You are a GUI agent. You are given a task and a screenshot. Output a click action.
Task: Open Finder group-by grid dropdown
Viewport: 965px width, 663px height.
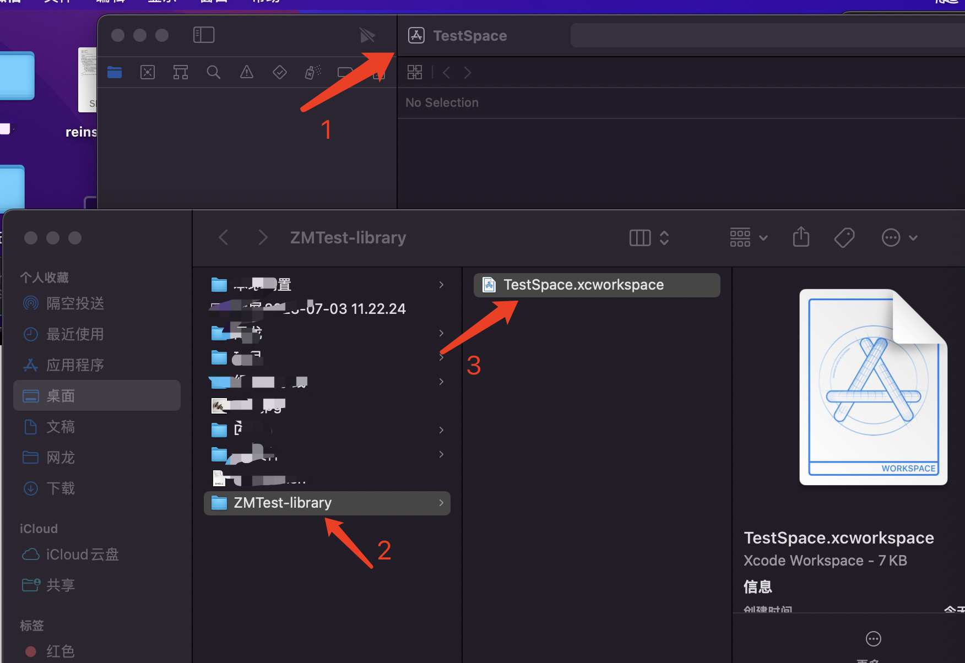coord(748,238)
